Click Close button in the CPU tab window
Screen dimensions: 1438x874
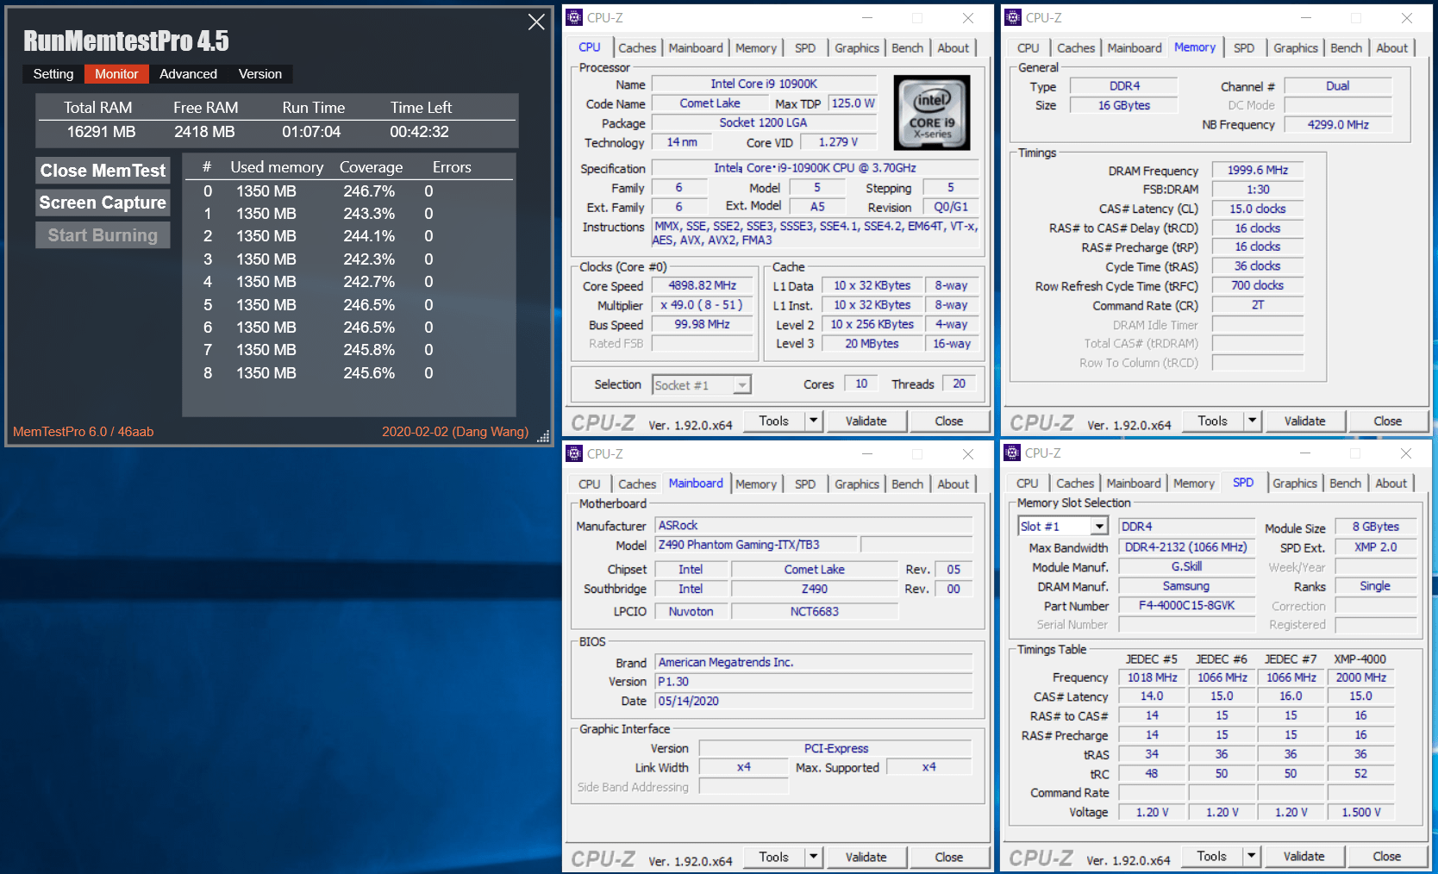(x=949, y=421)
